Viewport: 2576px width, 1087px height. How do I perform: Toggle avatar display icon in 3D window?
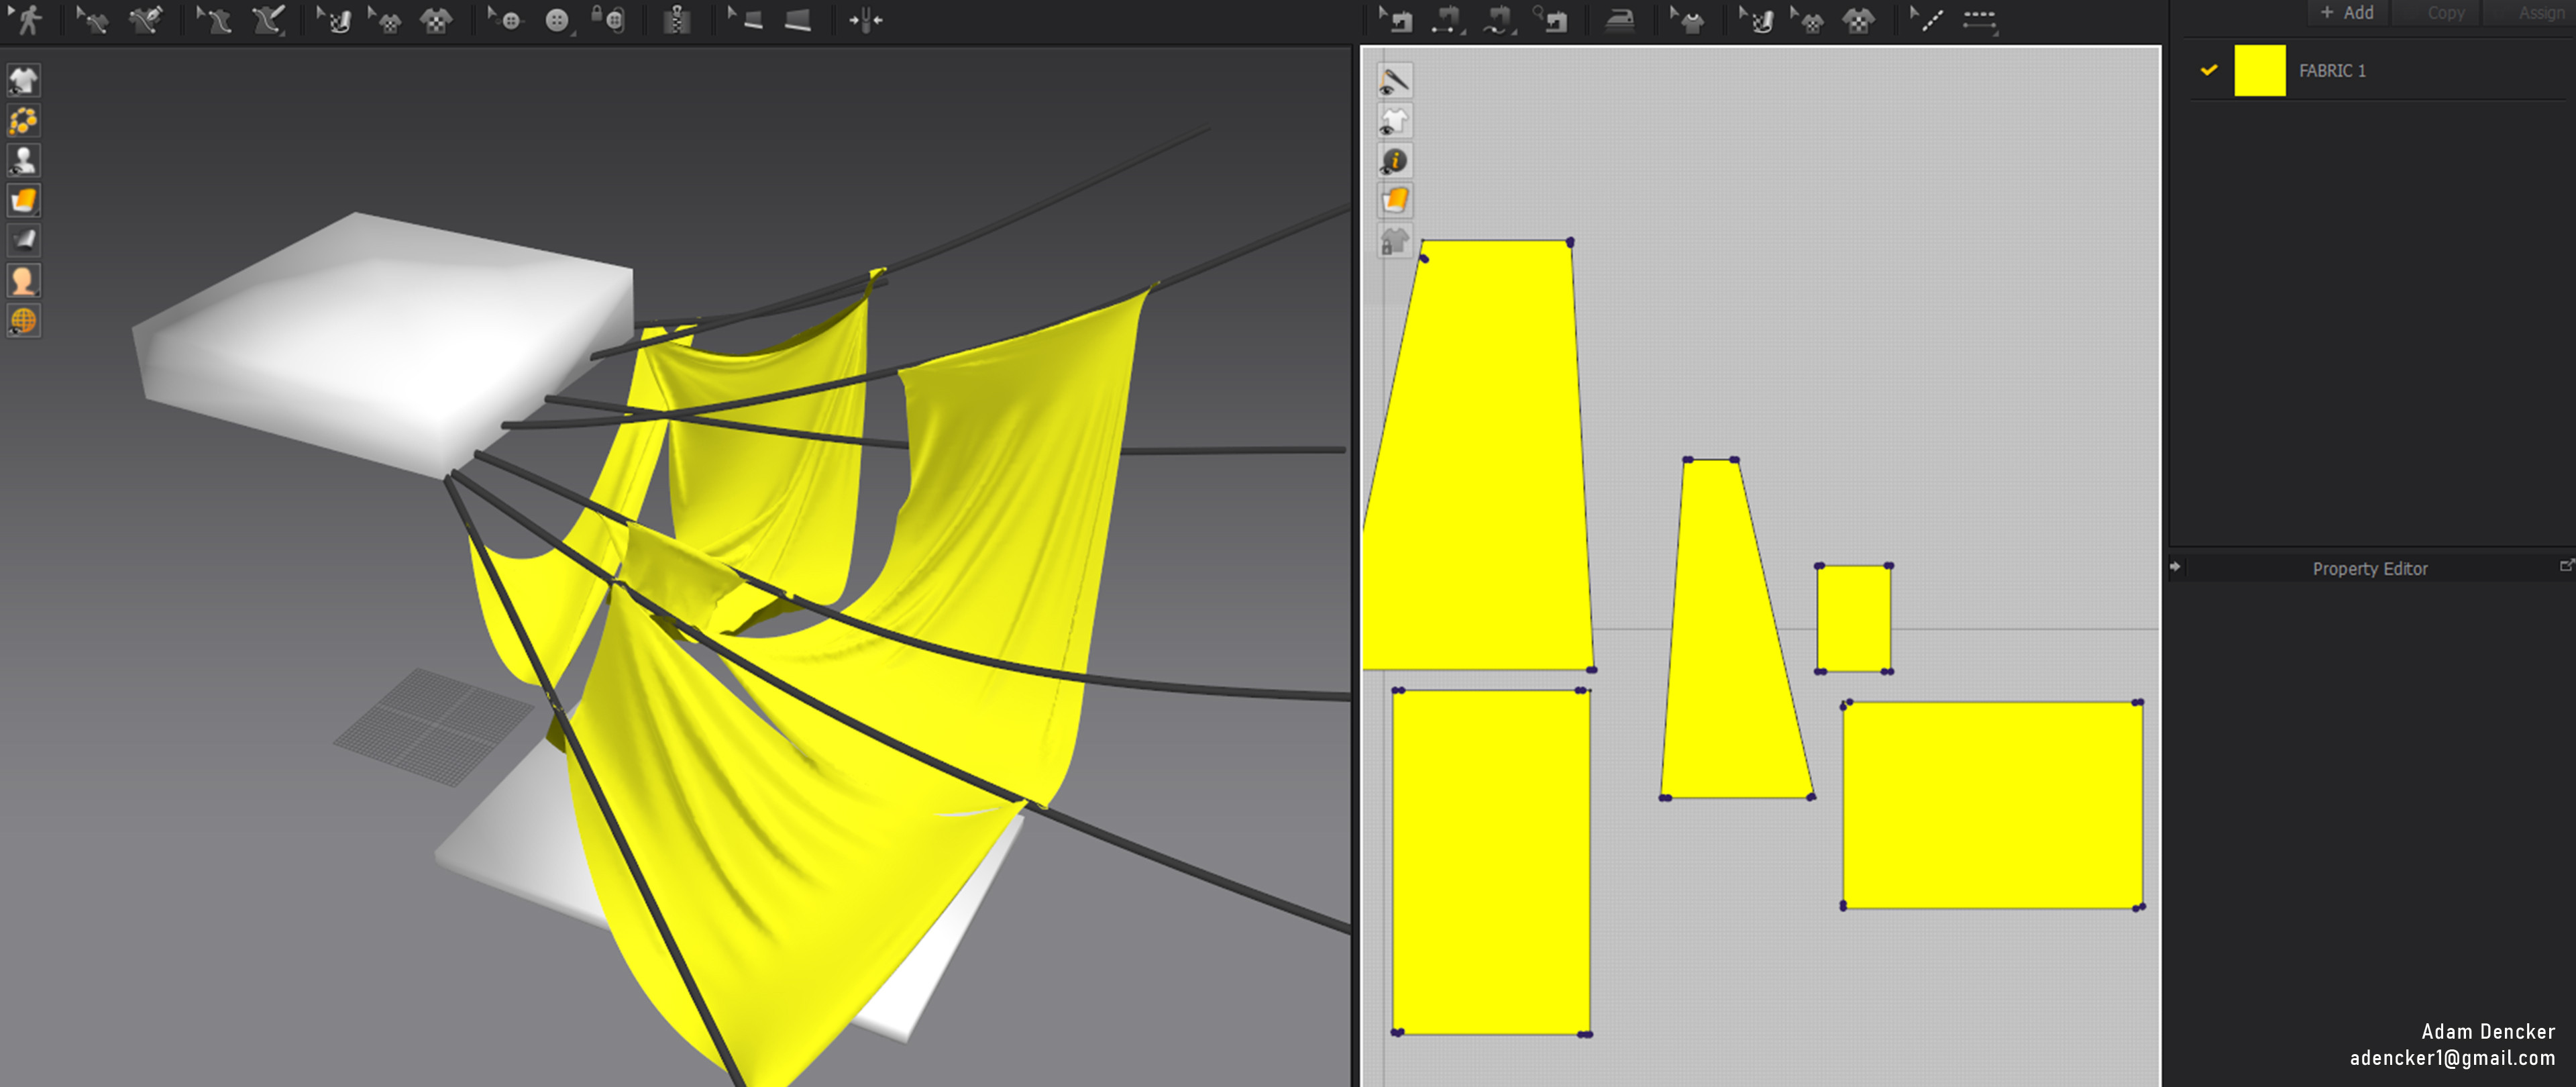coord(23,160)
